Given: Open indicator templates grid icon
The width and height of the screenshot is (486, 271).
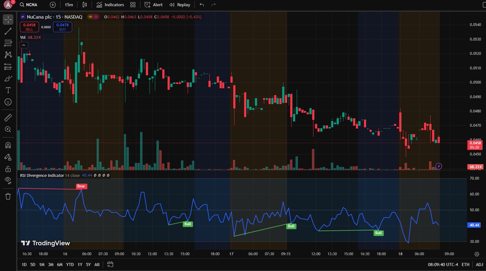Looking at the screenshot, I should click(133, 5).
